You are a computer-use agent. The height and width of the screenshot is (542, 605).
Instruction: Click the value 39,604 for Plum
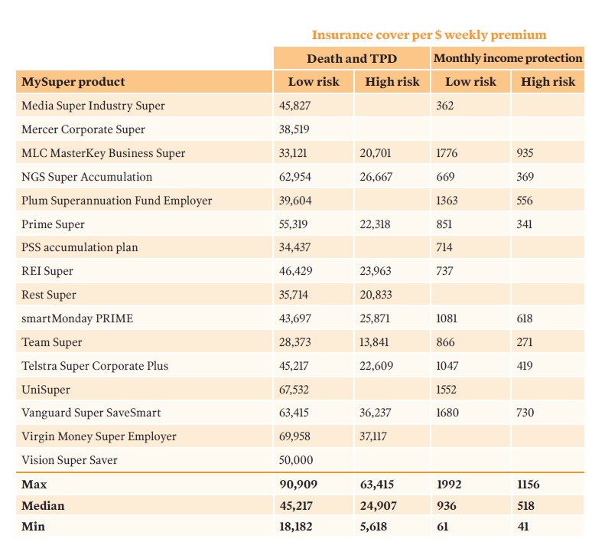[x=295, y=201]
